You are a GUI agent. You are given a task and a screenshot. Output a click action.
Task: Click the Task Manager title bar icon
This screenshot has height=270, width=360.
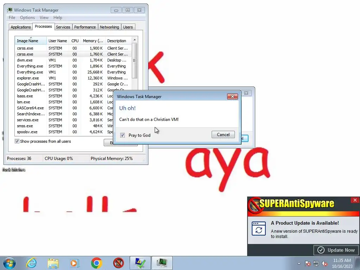pyautogui.click(x=9, y=10)
